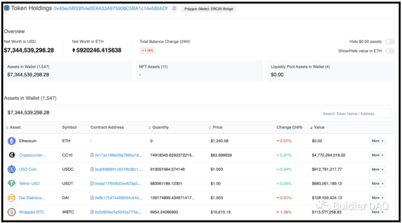Toggle Hide $0.00 assets switch

pos(390,42)
